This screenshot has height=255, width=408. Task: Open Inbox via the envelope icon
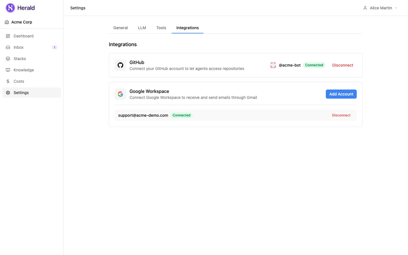(8, 47)
